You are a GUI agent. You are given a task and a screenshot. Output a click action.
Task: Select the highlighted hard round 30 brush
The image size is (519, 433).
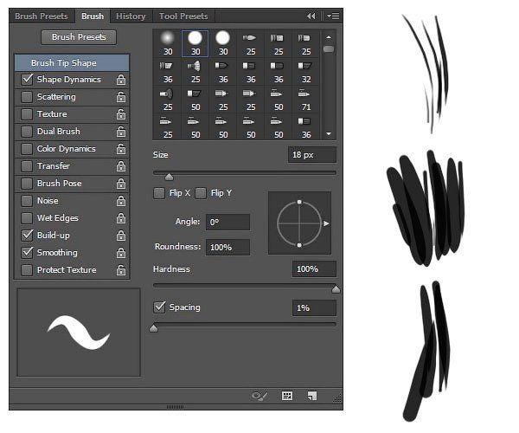pyautogui.click(x=195, y=43)
